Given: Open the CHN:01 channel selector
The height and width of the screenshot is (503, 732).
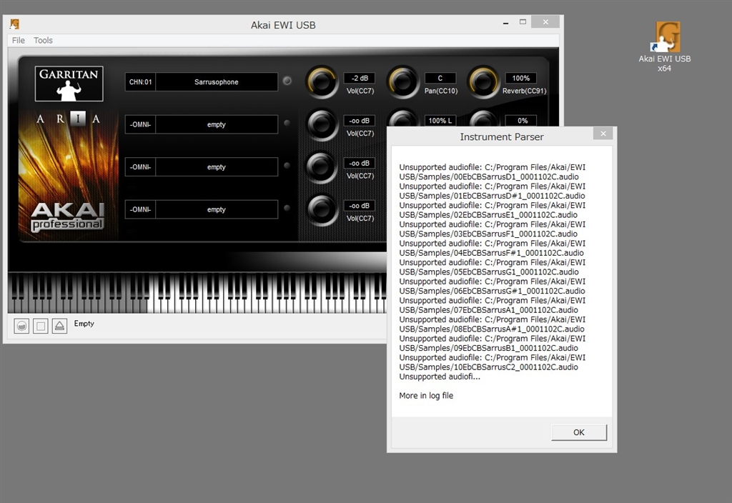Looking at the screenshot, I should (141, 81).
